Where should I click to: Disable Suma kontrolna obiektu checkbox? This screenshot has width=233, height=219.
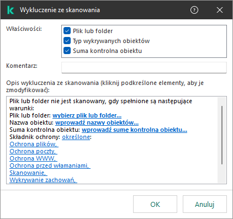(x=67, y=51)
